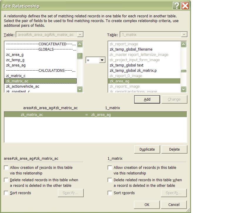Enable delete related records in 1_matrix table

tap(110, 180)
